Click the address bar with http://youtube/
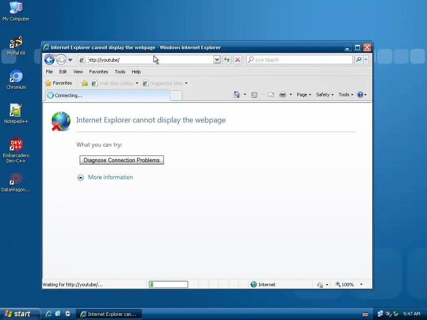This screenshot has width=427, height=320. [146, 60]
